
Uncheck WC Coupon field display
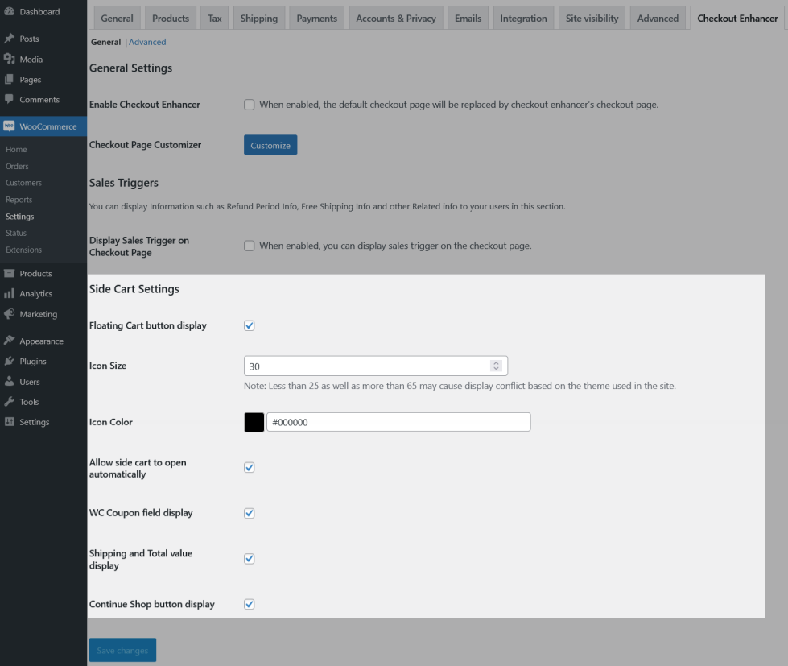tap(250, 513)
